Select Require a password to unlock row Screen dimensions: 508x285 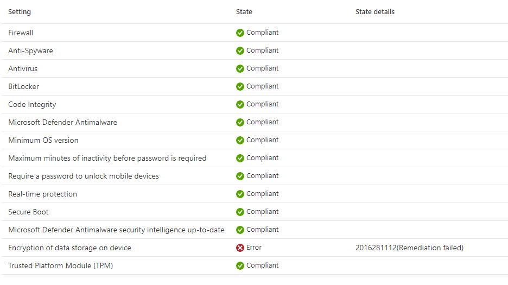point(255,176)
